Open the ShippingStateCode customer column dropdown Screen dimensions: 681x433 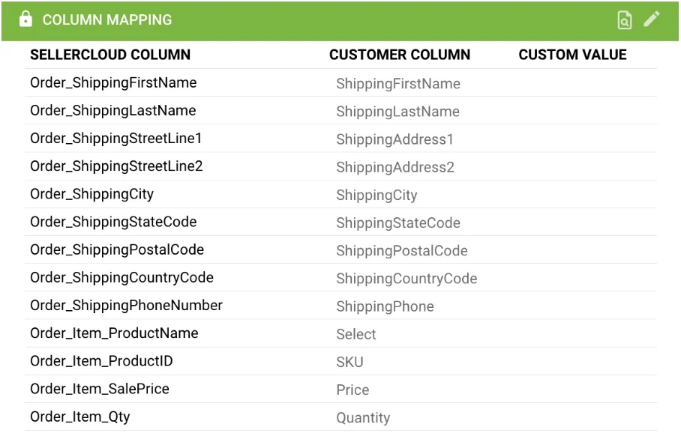[398, 222]
